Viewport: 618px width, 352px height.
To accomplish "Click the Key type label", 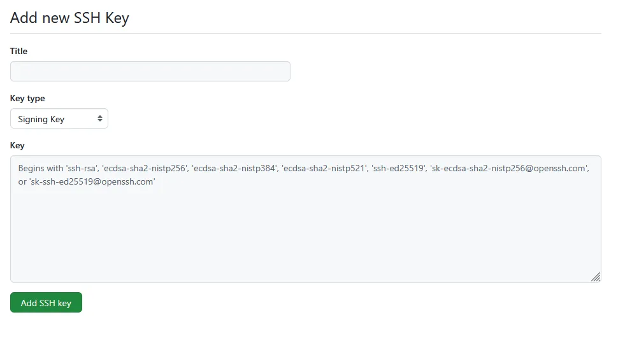I will pyautogui.click(x=27, y=99).
